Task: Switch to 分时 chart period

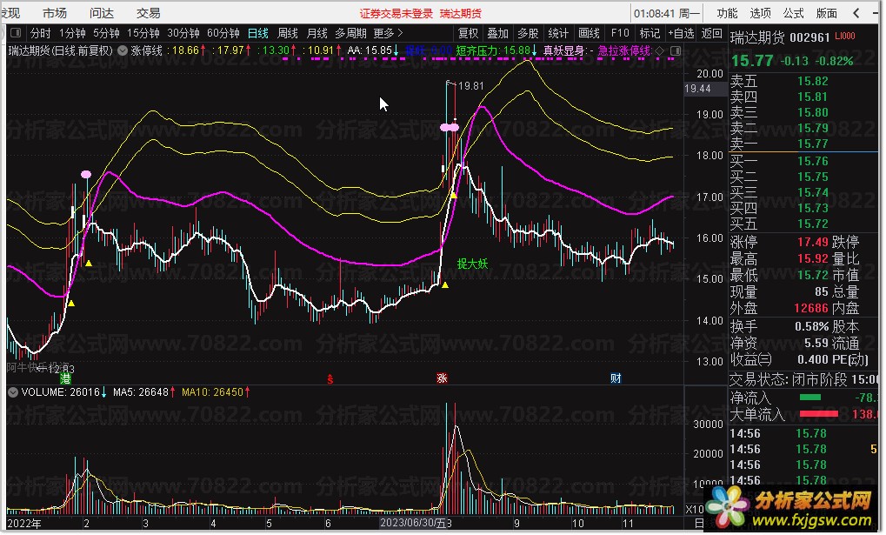Action: (x=41, y=33)
